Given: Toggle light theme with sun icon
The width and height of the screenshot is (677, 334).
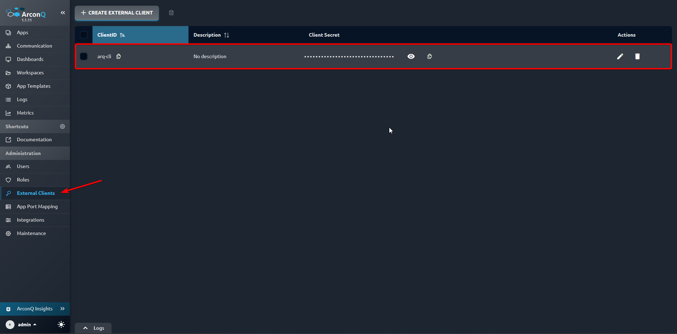Looking at the screenshot, I should tap(61, 324).
